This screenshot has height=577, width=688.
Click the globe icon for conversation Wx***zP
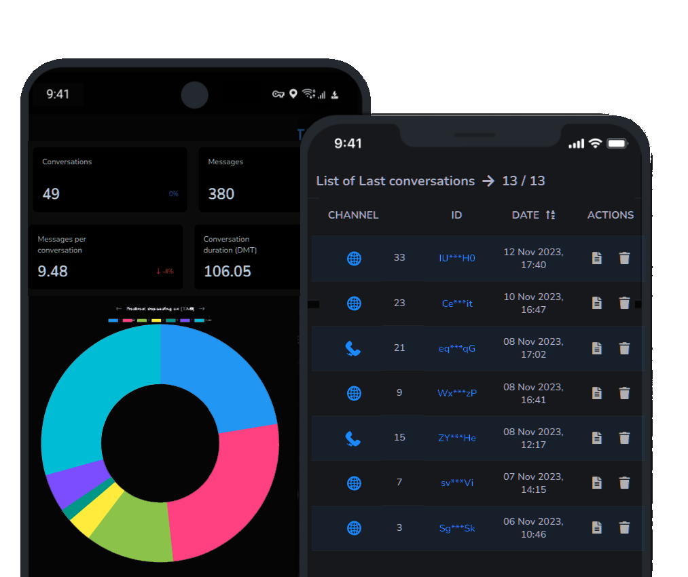tap(353, 393)
